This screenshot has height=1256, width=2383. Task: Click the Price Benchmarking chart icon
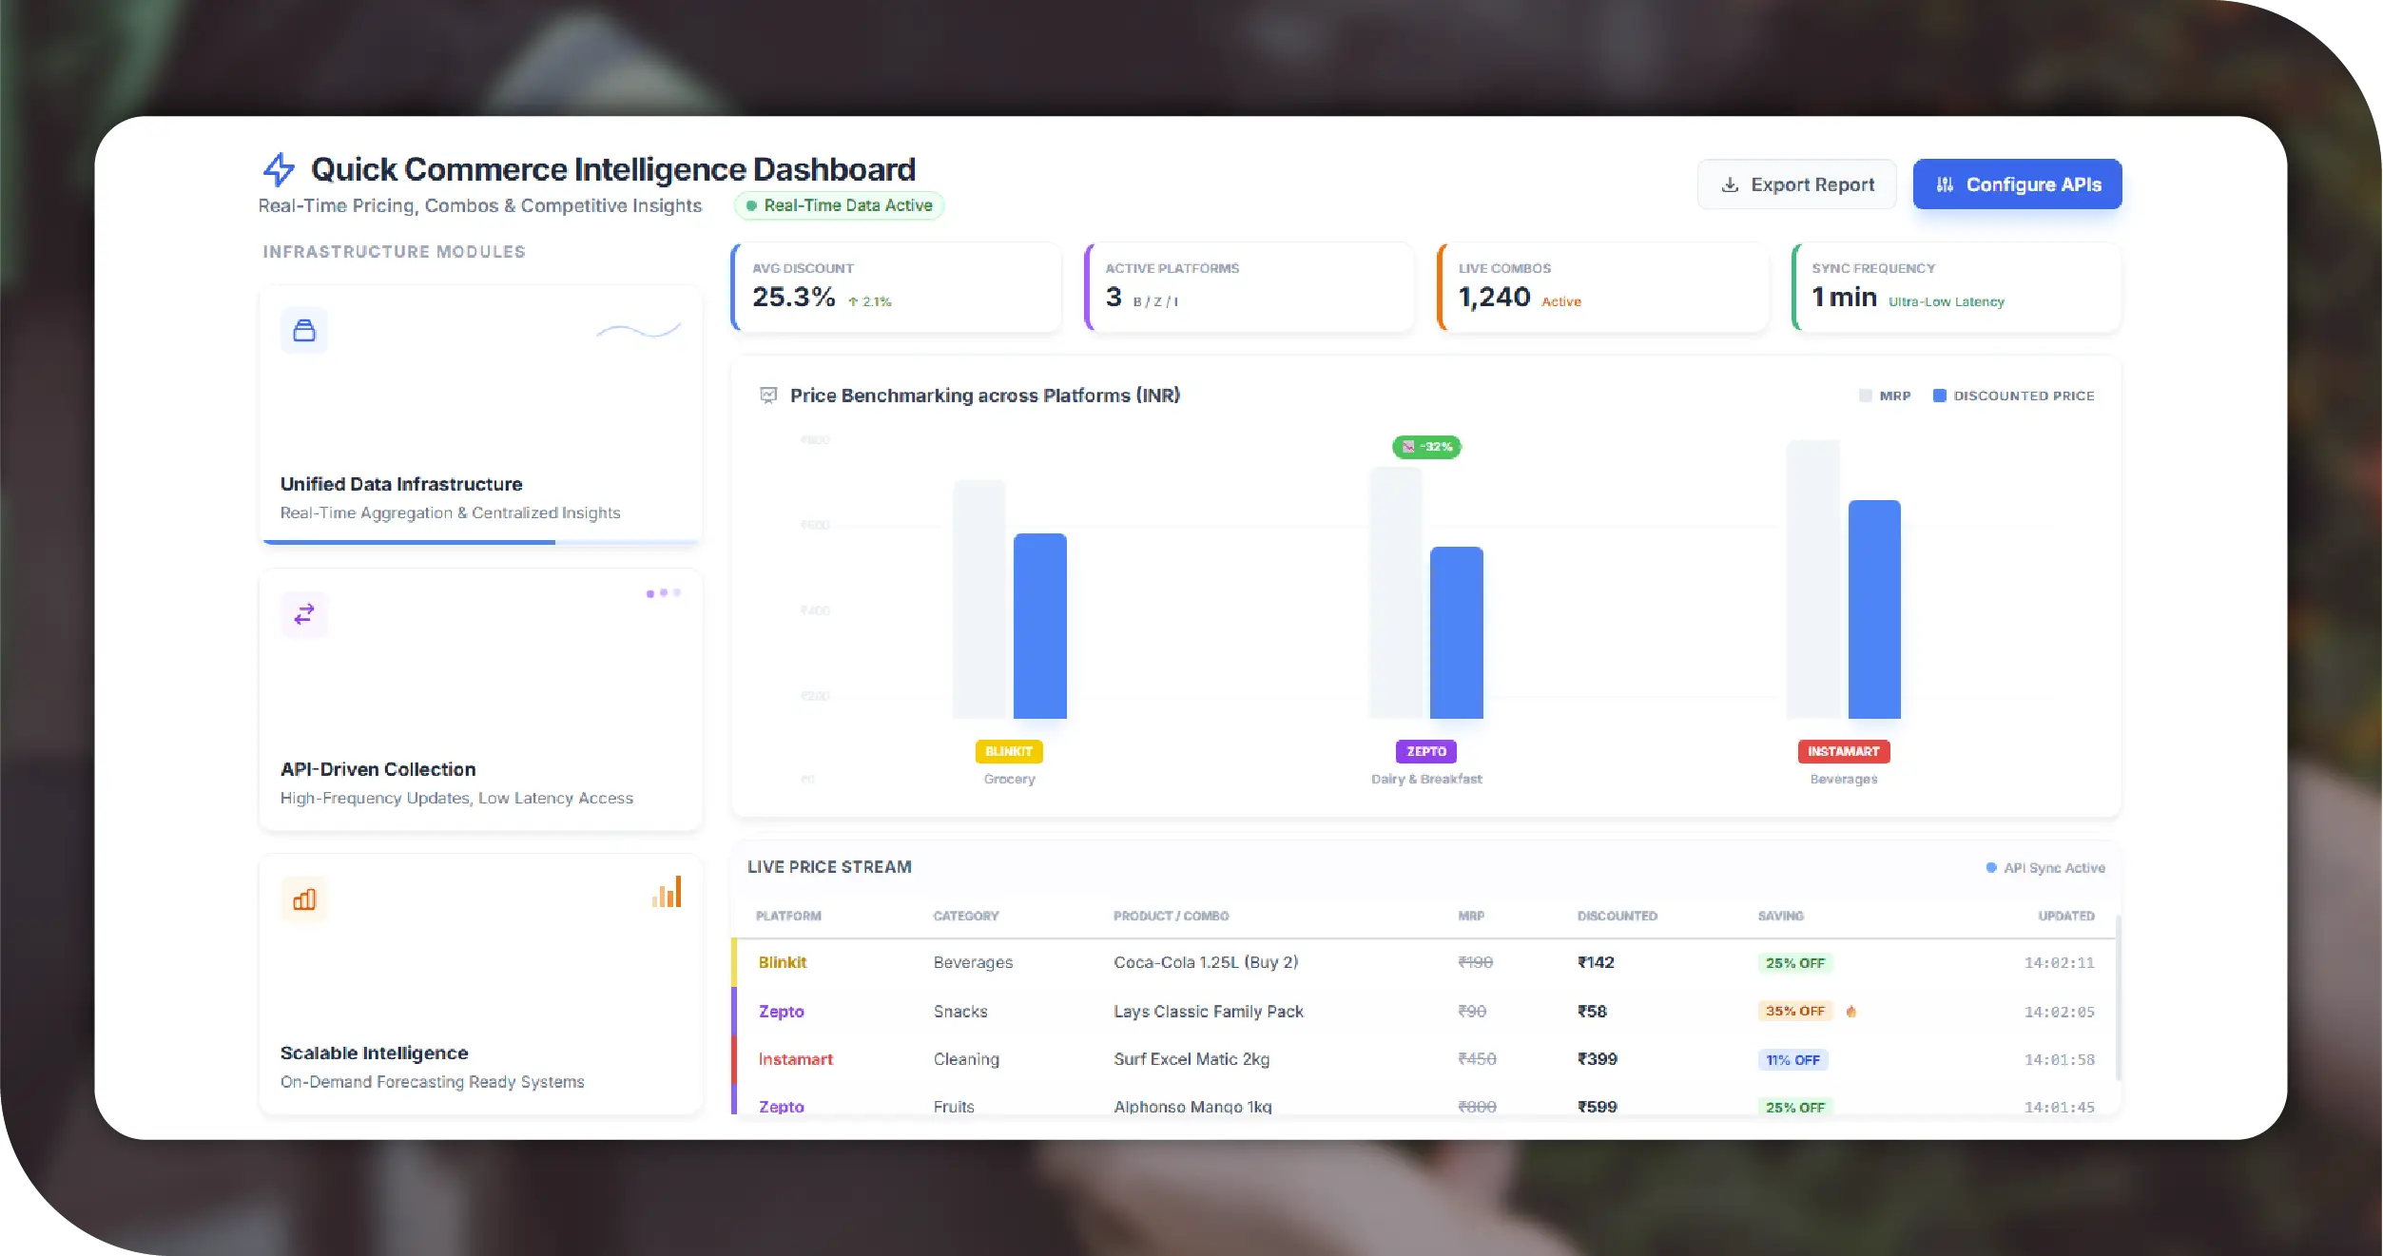tap(768, 396)
